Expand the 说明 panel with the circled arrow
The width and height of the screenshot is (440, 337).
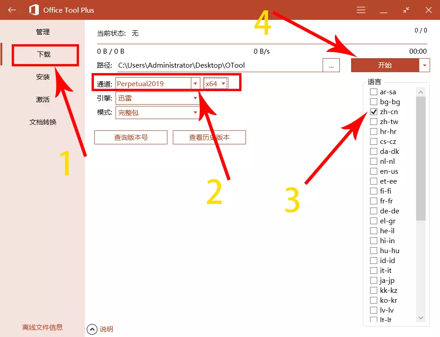point(92,329)
